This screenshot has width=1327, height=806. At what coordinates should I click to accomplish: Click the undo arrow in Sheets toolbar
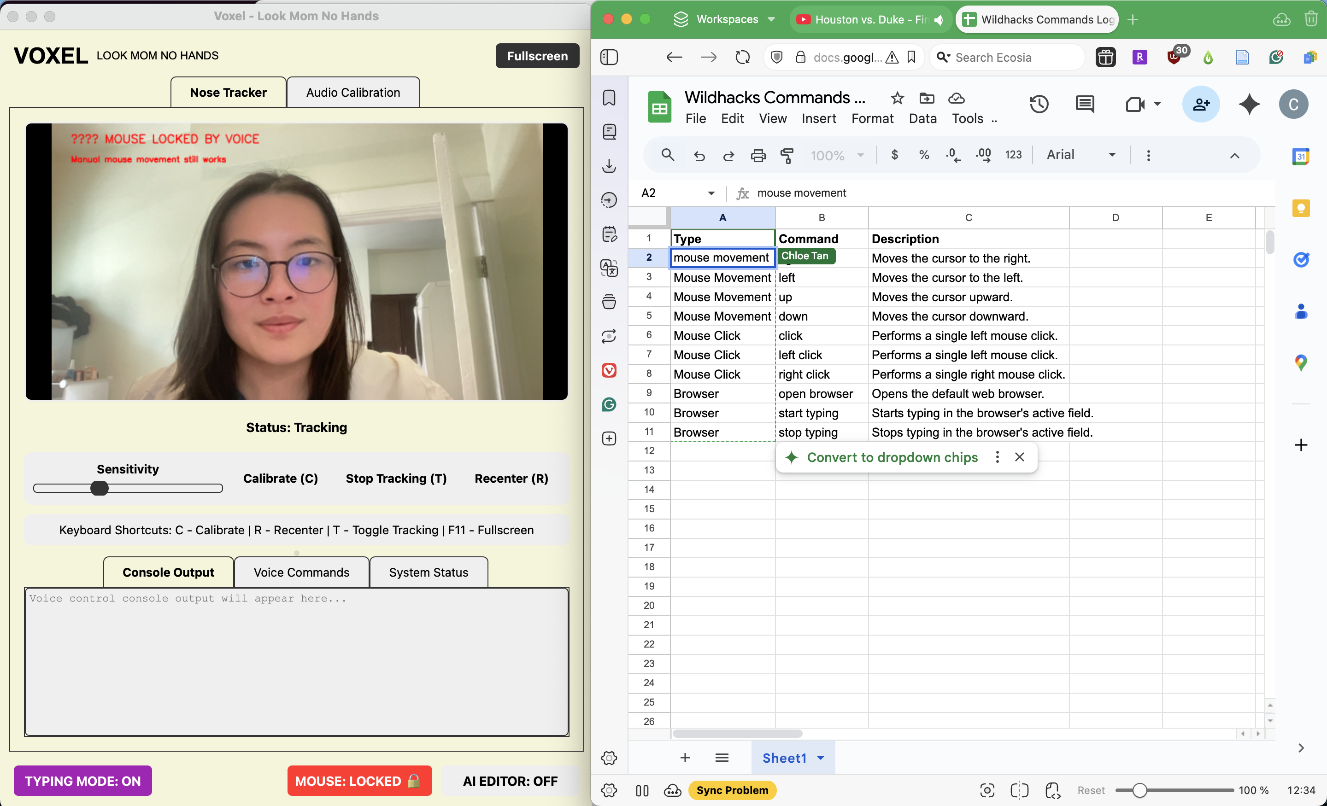click(x=699, y=156)
